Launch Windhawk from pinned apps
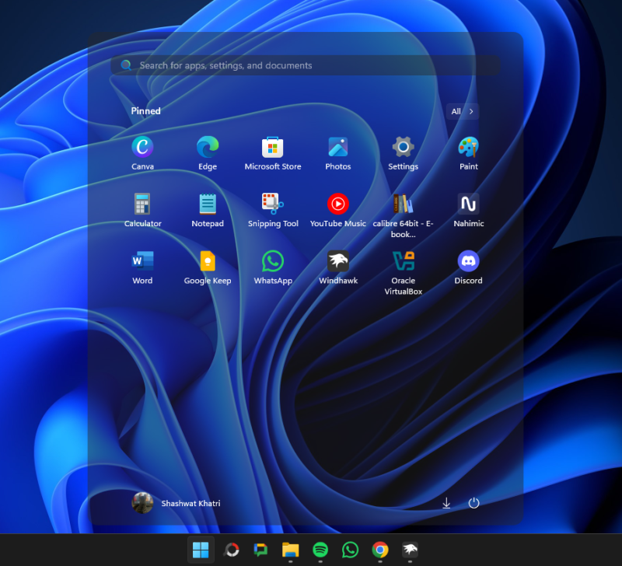The width and height of the screenshot is (622, 566). pyautogui.click(x=337, y=262)
